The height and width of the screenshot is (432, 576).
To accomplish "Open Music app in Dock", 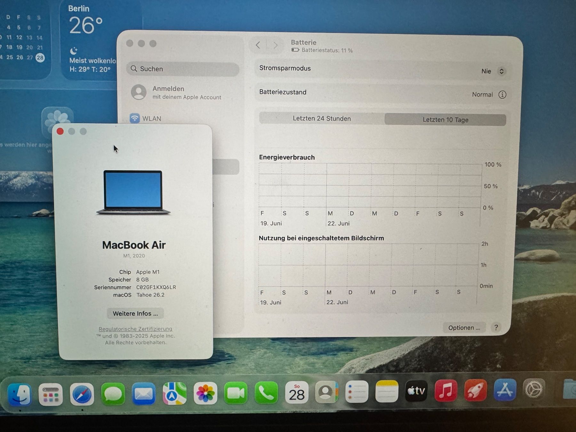I will (x=446, y=390).
